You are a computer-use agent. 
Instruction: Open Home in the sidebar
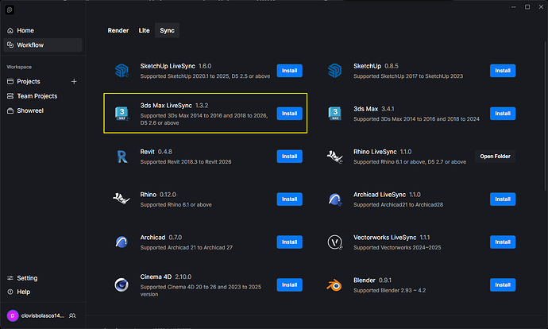pos(43,31)
